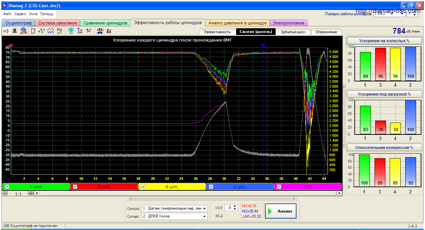Toggle the 3 цил. checkbox

(75, 187)
